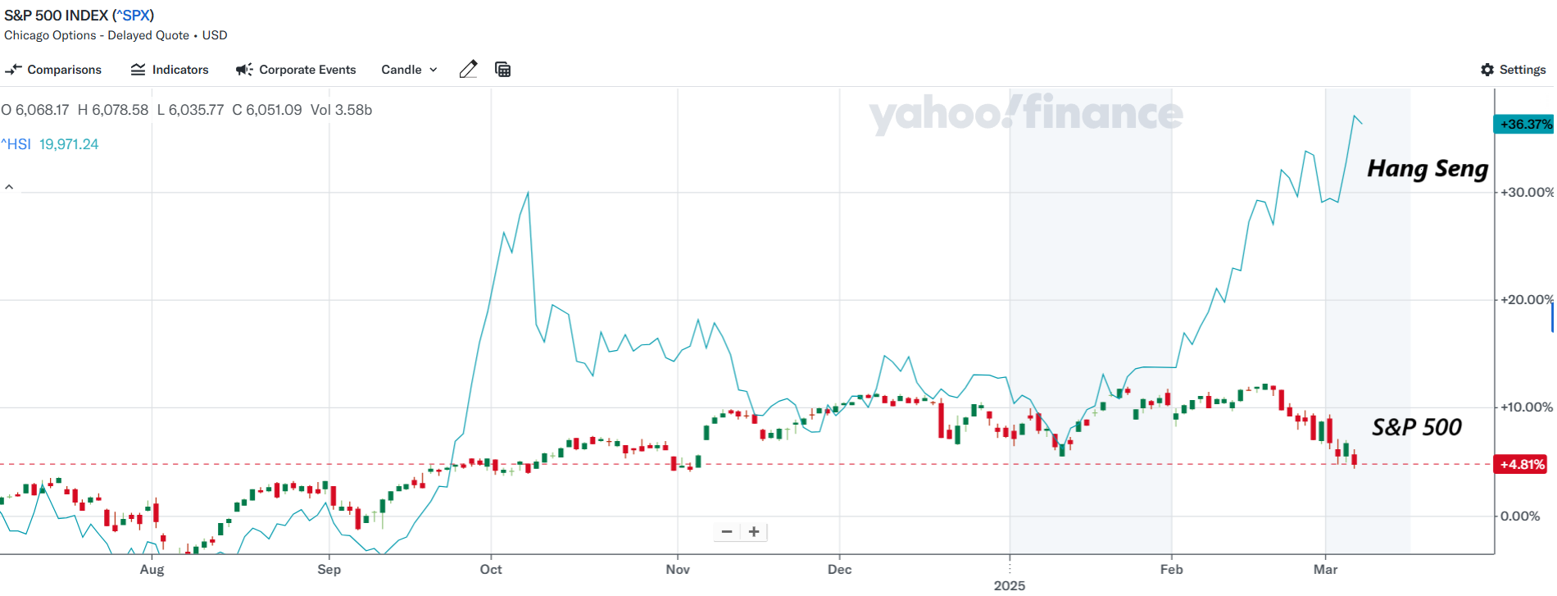Show Corporate Events on the chart
This screenshot has height=596, width=1557.
click(296, 70)
